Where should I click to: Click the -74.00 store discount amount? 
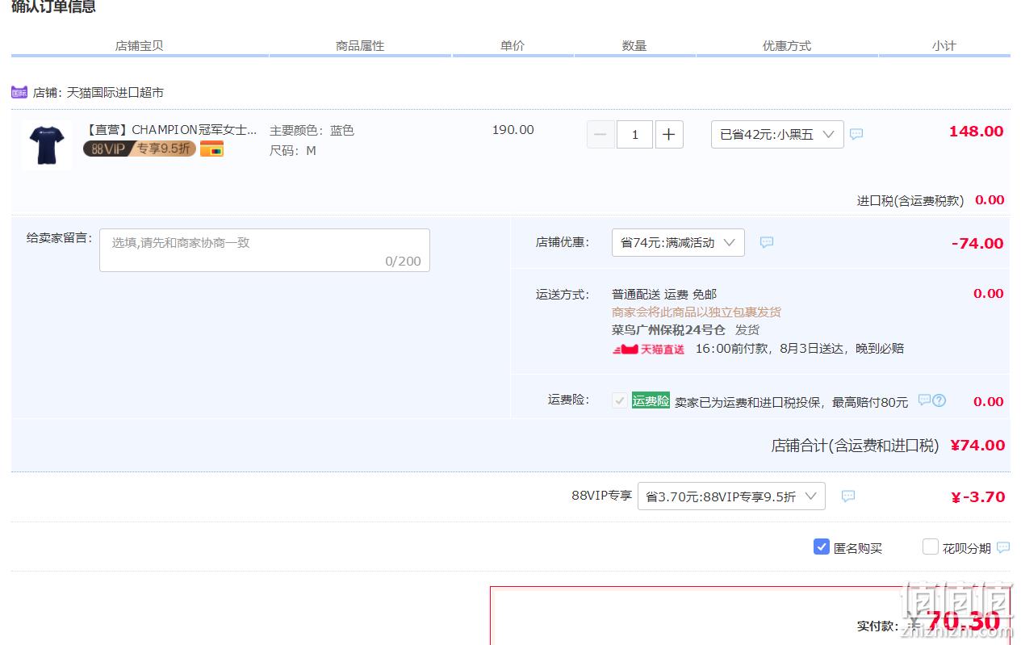coord(977,243)
